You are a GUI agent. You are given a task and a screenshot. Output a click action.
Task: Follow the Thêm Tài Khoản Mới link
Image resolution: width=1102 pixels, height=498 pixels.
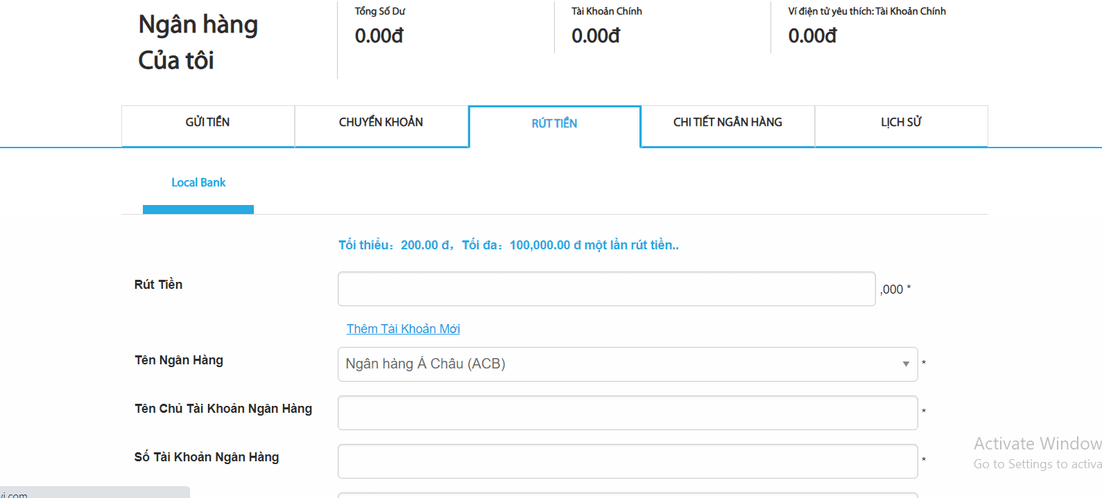point(403,329)
